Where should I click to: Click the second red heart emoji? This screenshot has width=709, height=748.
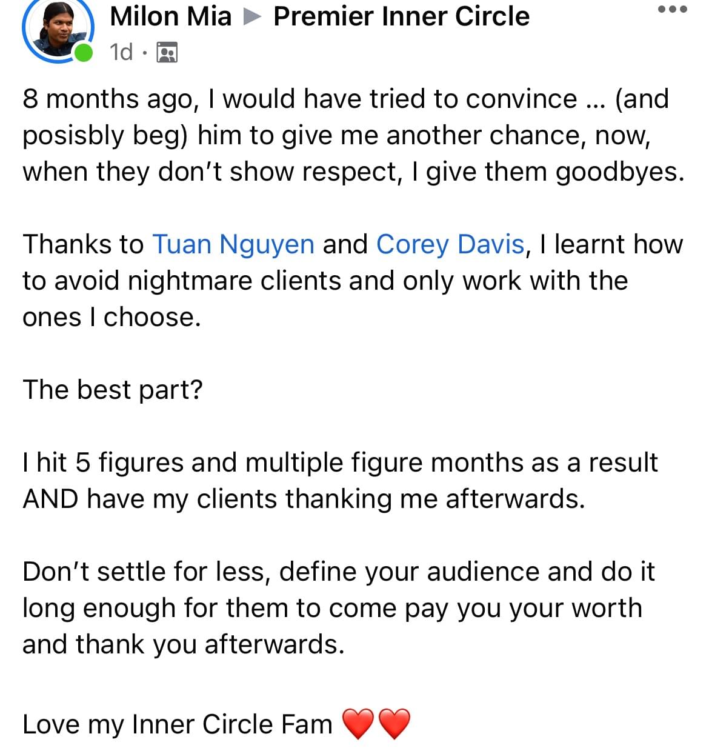point(394,724)
